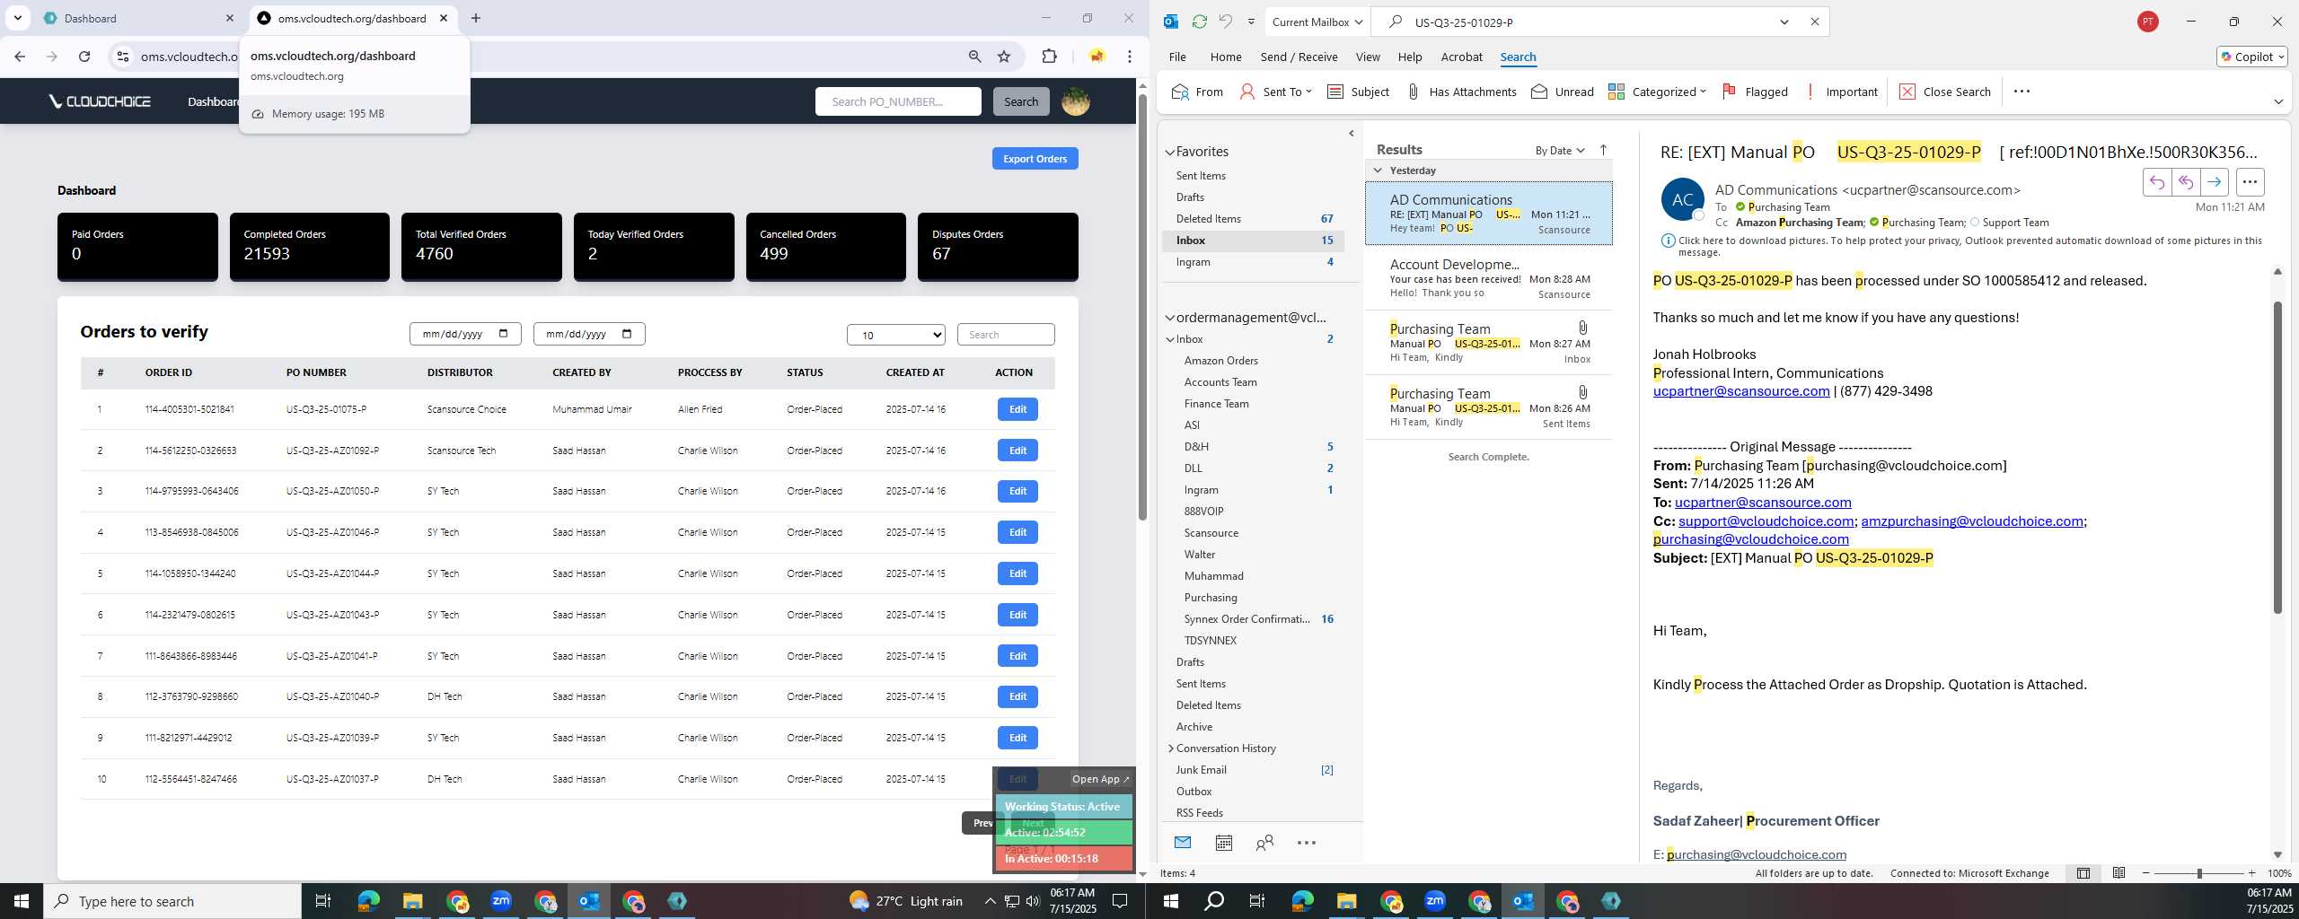Screen dimensions: 2299x919
Task: Open Outlook Mail navigation icon
Action: click(1183, 843)
